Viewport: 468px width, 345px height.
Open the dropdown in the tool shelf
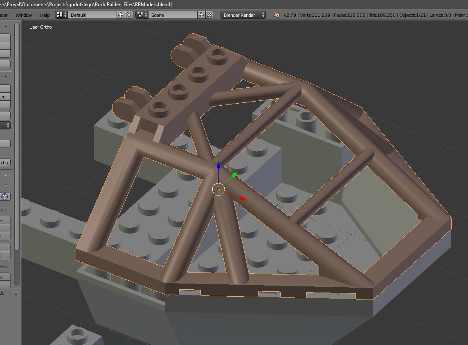5,125
